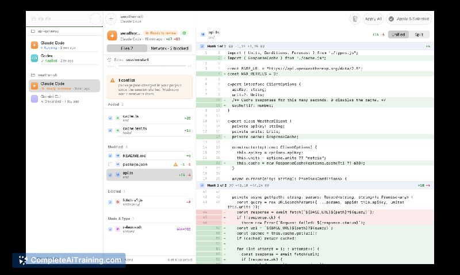This screenshot has height=275, width=460.
Task: Collapse the Deleted file group header
Action: 116,192
